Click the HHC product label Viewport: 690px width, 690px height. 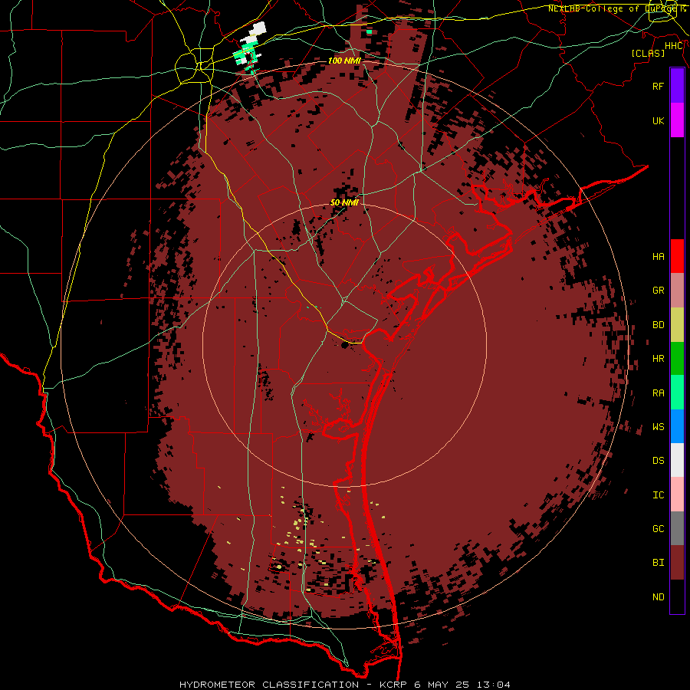coord(674,46)
